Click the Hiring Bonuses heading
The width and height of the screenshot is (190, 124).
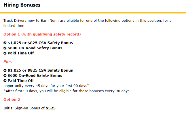coord(22,5)
